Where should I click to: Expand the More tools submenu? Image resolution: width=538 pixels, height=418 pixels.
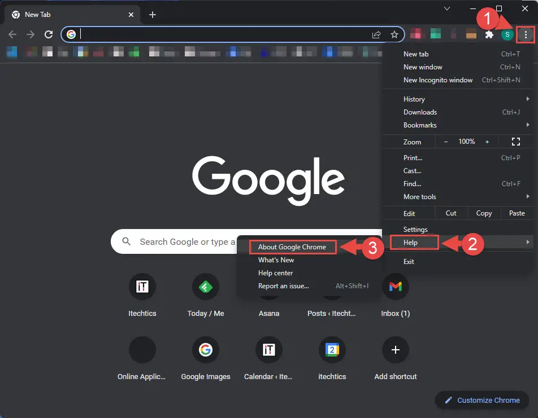[x=458, y=197]
